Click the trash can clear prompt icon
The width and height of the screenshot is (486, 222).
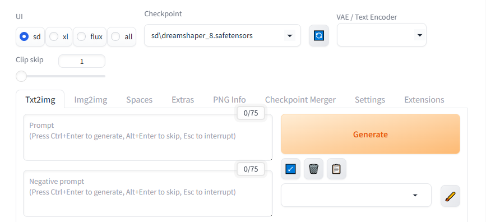pos(313,169)
